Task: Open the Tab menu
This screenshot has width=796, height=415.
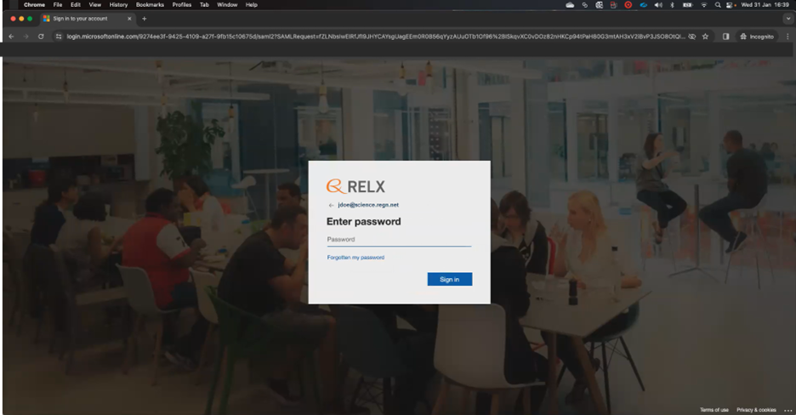Action: tap(204, 4)
